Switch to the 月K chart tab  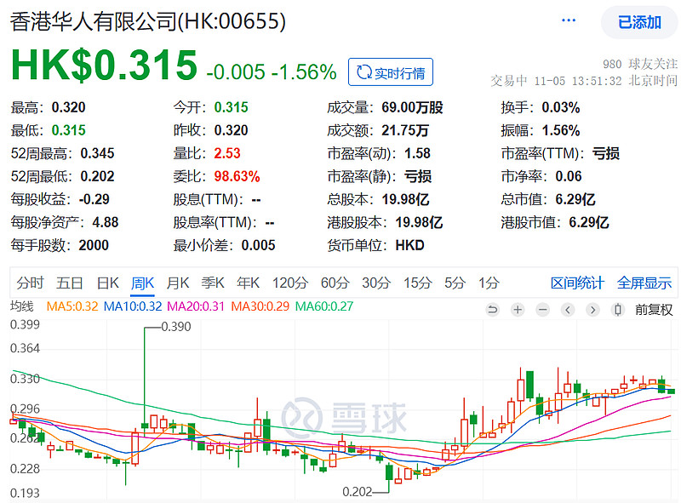178,283
